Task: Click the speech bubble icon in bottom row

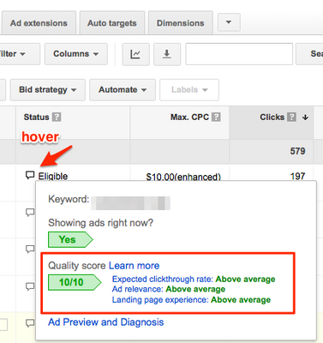Action: 30,323
